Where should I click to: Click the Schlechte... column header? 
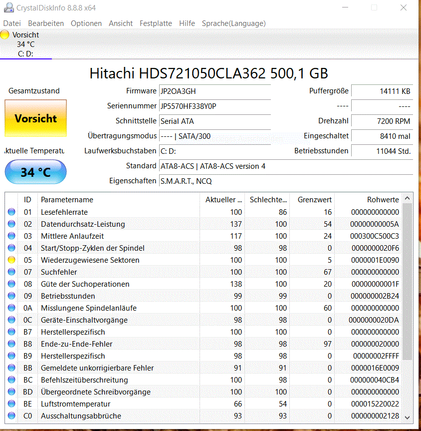click(x=267, y=200)
